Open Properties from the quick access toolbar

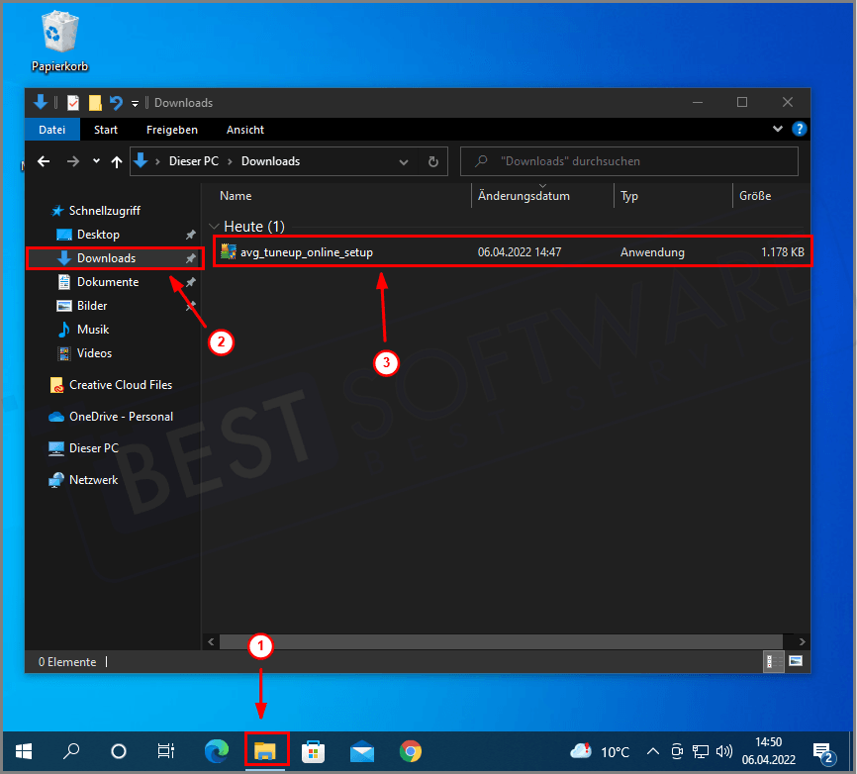pyautogui.click(x=71, y=102)
